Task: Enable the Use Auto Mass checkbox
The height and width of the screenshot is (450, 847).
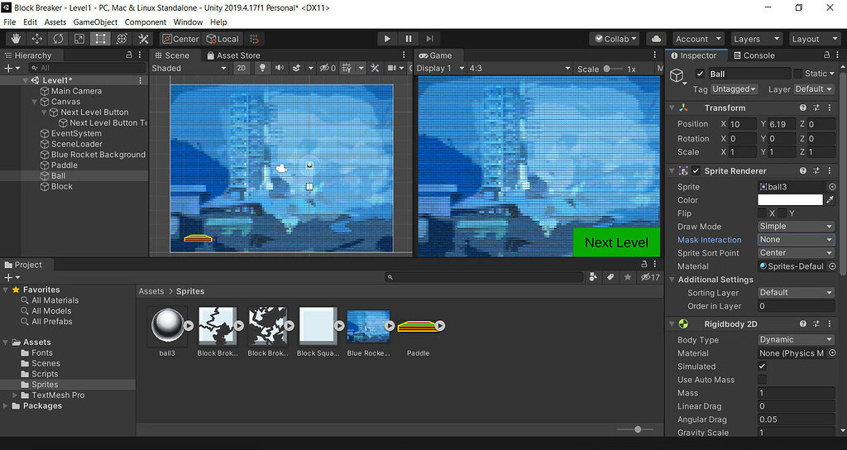Action: pyautogui.click(x=762, y=380)
